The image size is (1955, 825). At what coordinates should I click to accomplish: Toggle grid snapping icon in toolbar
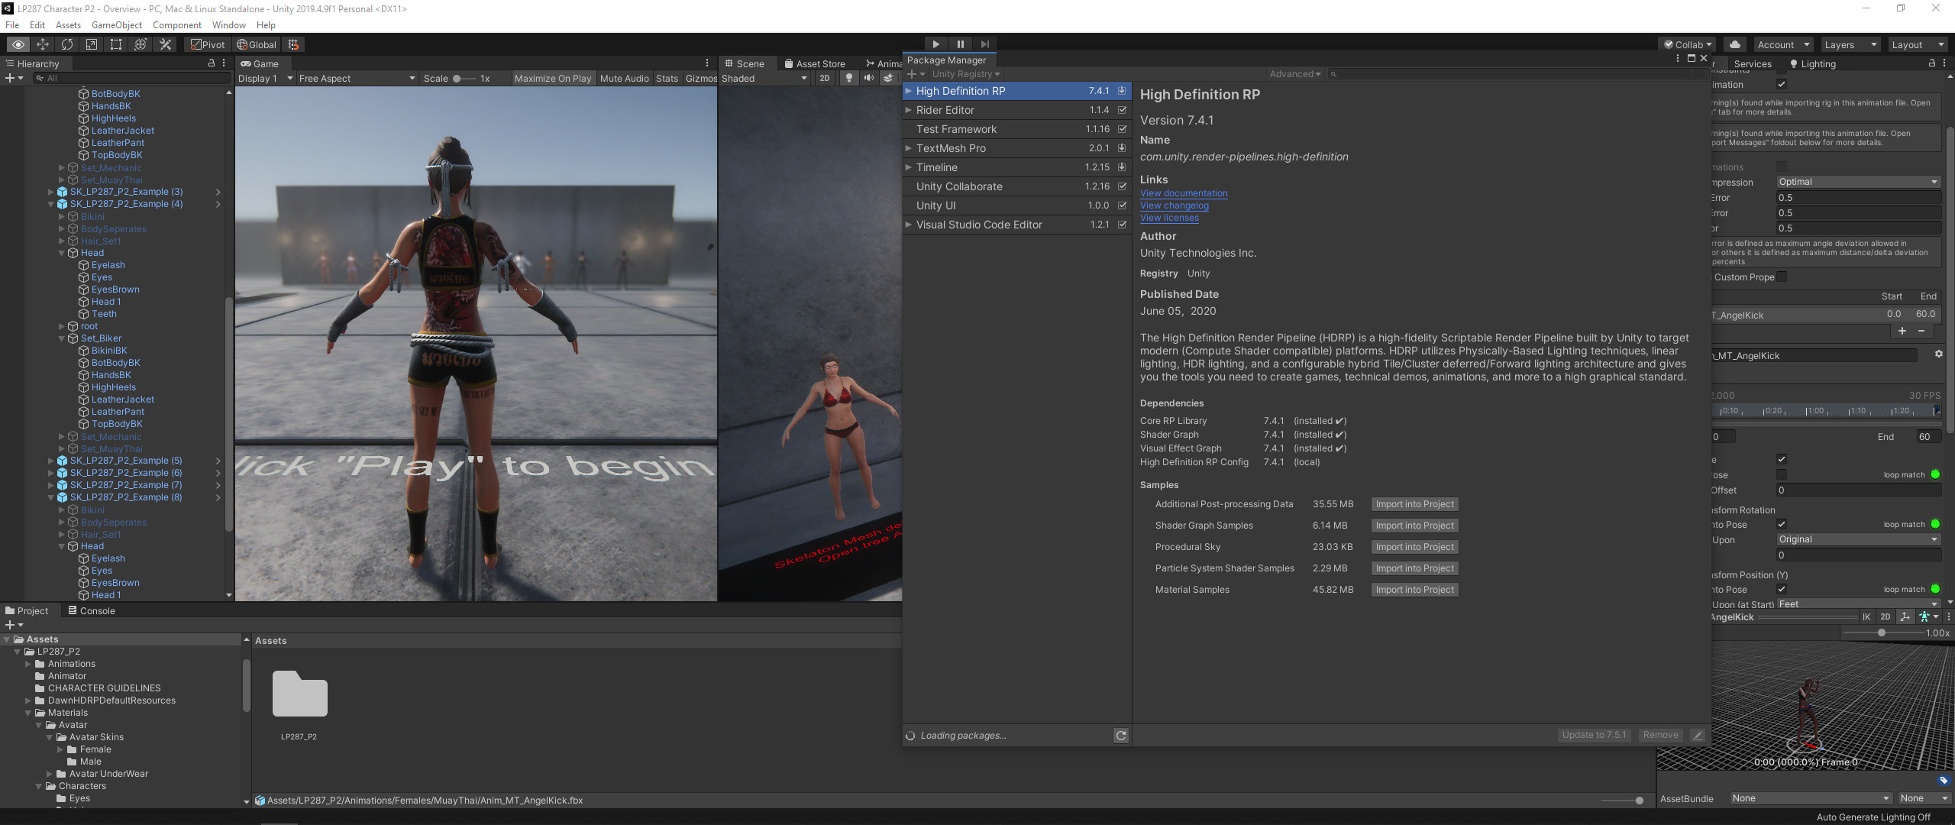tap(293, 44)
